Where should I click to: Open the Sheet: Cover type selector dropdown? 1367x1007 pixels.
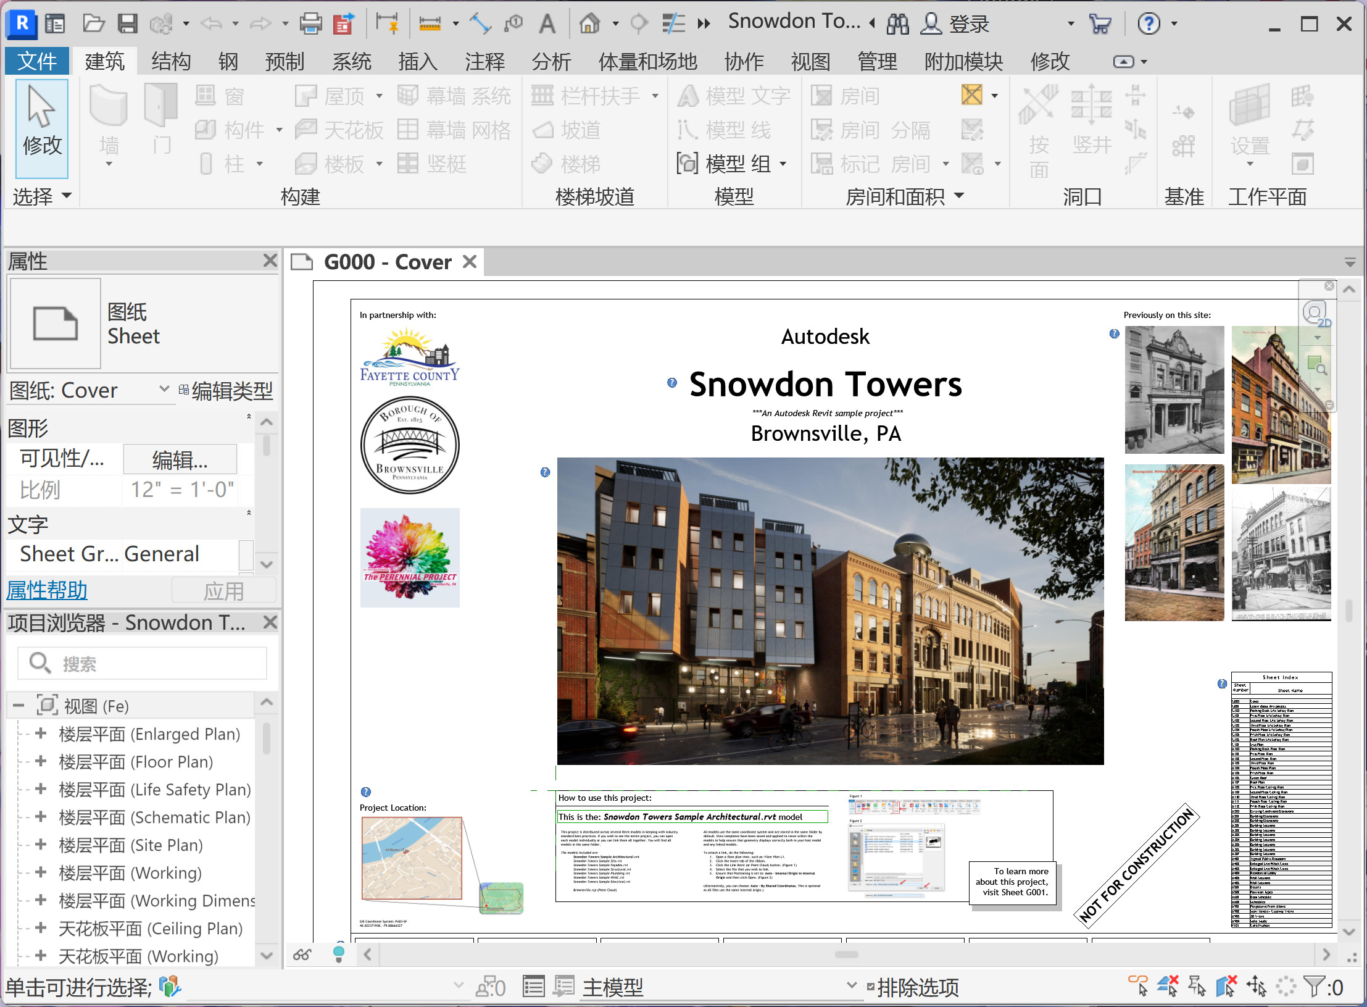pos(164,390)
